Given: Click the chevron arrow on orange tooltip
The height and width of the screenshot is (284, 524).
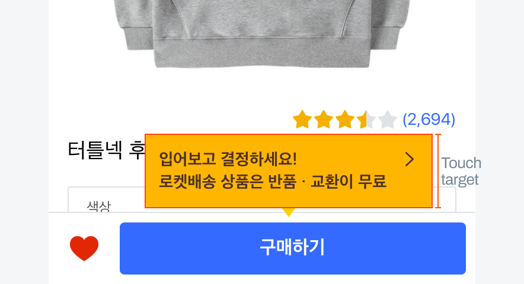Looking at the screenshot, I should click(x=410, y=160).
